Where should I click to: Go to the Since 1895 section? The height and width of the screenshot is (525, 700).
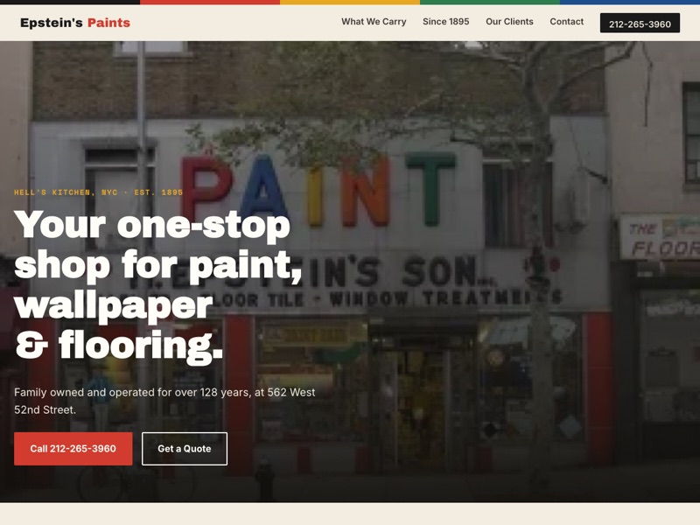click(x=445, y=21)
